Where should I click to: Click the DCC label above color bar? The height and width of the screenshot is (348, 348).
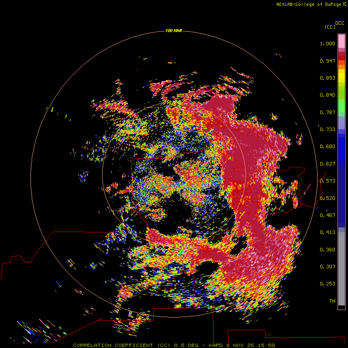340,23
